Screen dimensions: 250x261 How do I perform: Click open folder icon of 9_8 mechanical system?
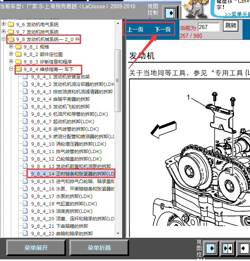pyautogui.click(x=11, y=39)
